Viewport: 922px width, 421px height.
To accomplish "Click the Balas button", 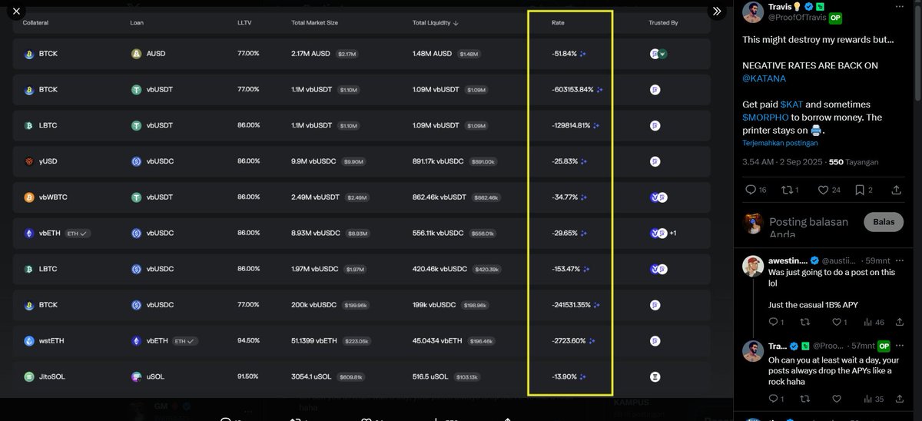I will point(884,222).
